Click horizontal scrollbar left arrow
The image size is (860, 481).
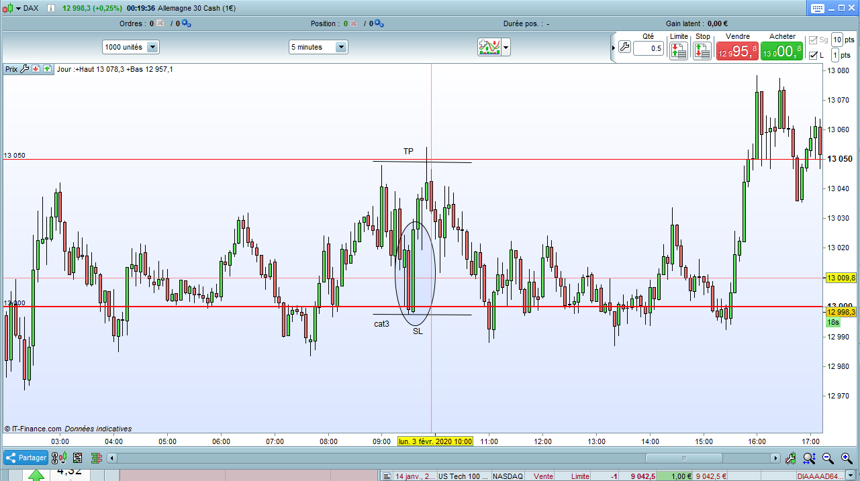coord(112,458)
